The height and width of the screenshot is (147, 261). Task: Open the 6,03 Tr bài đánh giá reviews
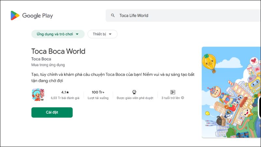65,98
